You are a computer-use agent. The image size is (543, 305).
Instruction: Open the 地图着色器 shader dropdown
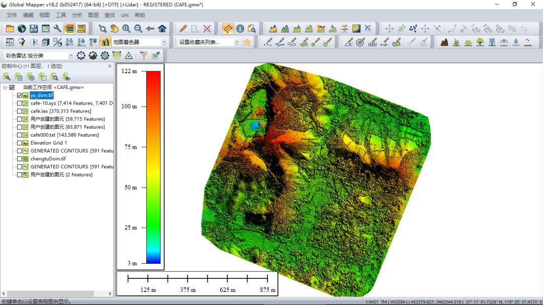[x=164, y=42]
